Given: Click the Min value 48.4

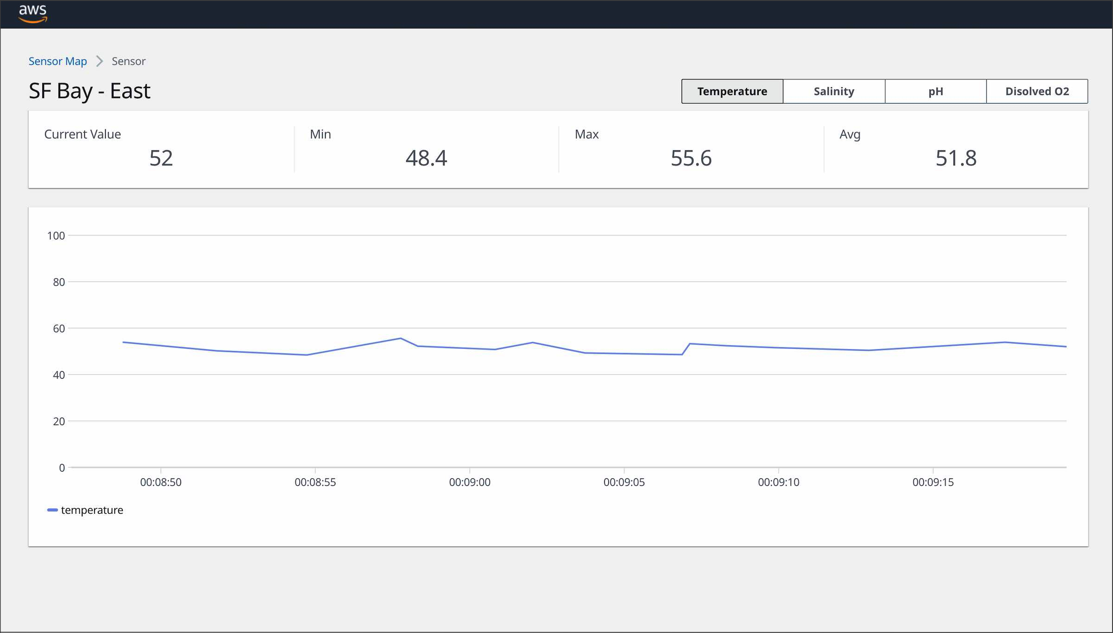Looking at the screenshot, I should [x=426, y=158].
